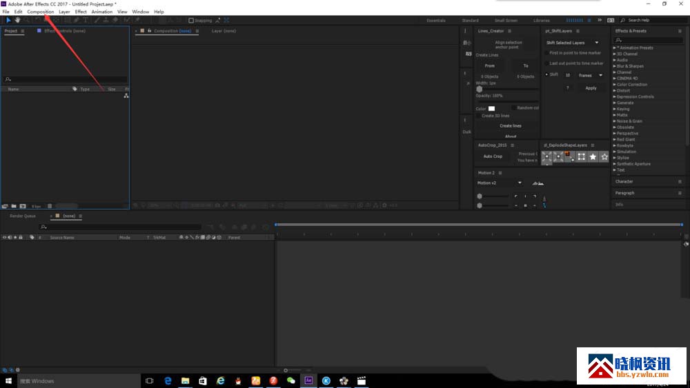This screenshot has height=388, width=690.
Task: Click the first explode icon in pt_ExplodeShapeLayers
Action: pyautogui.click(x=546, y=157)
